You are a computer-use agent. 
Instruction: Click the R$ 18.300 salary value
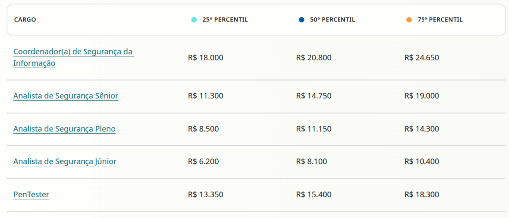click(422, 194)
